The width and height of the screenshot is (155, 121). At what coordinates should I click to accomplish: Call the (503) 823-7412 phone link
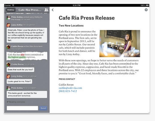(68, 91)
